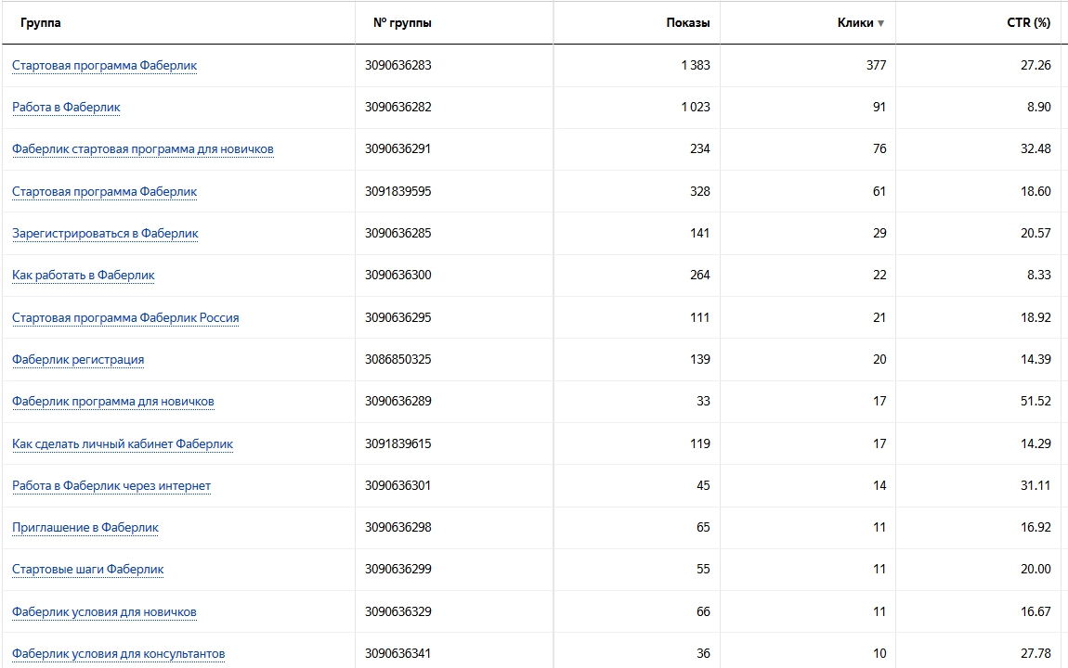Viewport: 1068px width, 668px height.
Task: Open Фаберлик условия для новичков link
Action: (104, 612)
